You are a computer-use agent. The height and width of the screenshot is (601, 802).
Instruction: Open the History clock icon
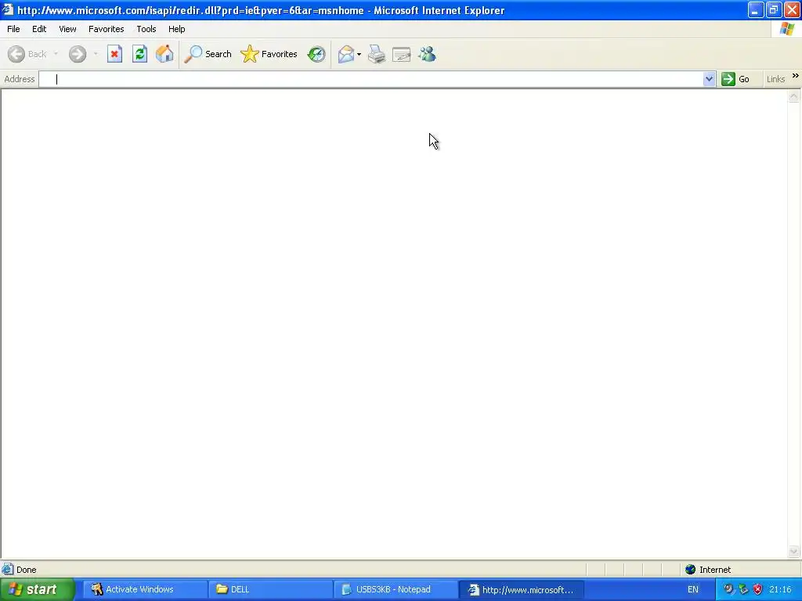tap(316, 54)
